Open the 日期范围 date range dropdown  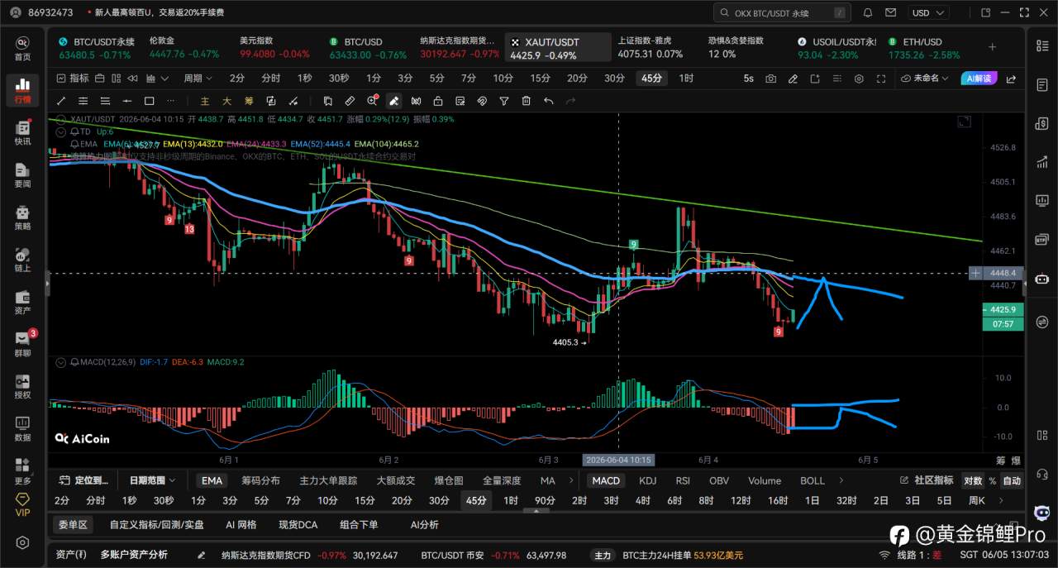coord(153,480)
